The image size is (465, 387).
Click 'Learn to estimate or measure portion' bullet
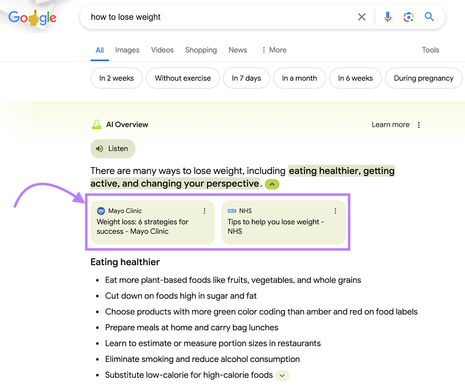[x=213, y=343]
